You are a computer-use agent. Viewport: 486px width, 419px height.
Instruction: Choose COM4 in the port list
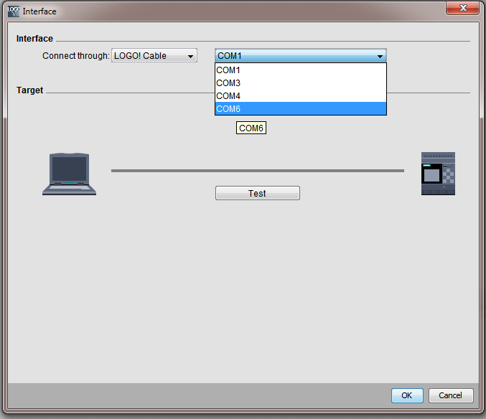(x=301, y=96)
